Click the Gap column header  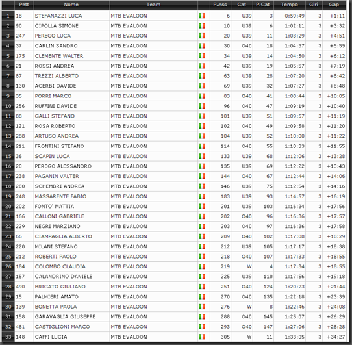tap(334, 5)
